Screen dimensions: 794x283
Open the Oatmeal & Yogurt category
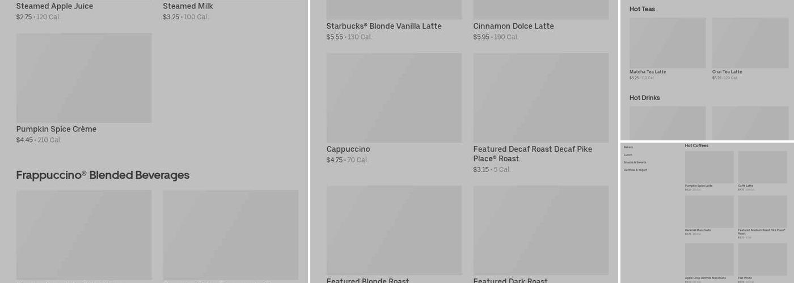(635, 170)
